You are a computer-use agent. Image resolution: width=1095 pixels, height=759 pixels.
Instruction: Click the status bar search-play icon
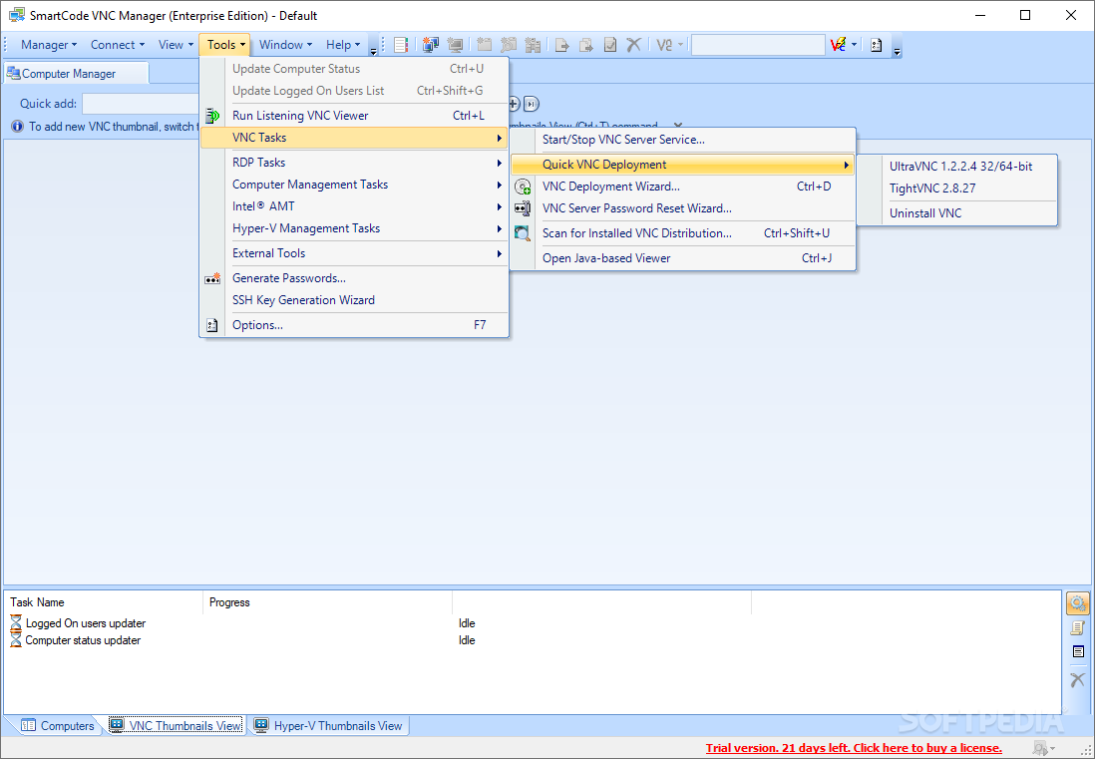[1040, 748]
